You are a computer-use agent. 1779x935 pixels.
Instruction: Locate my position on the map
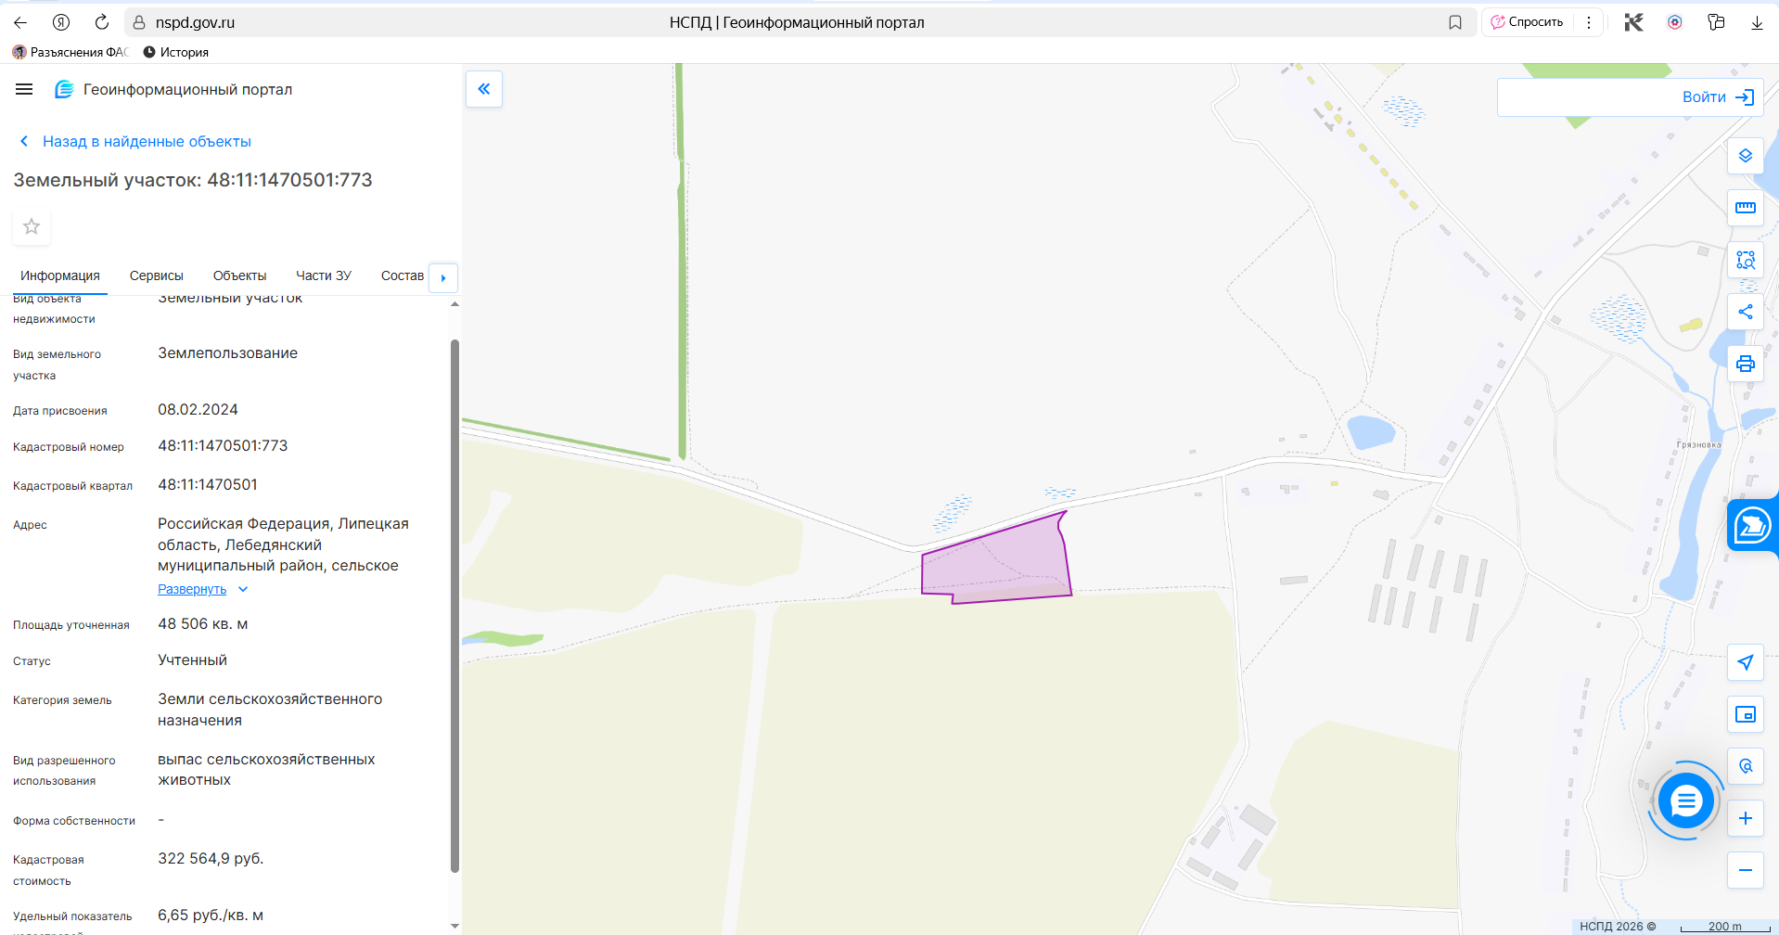point(1745,662)
